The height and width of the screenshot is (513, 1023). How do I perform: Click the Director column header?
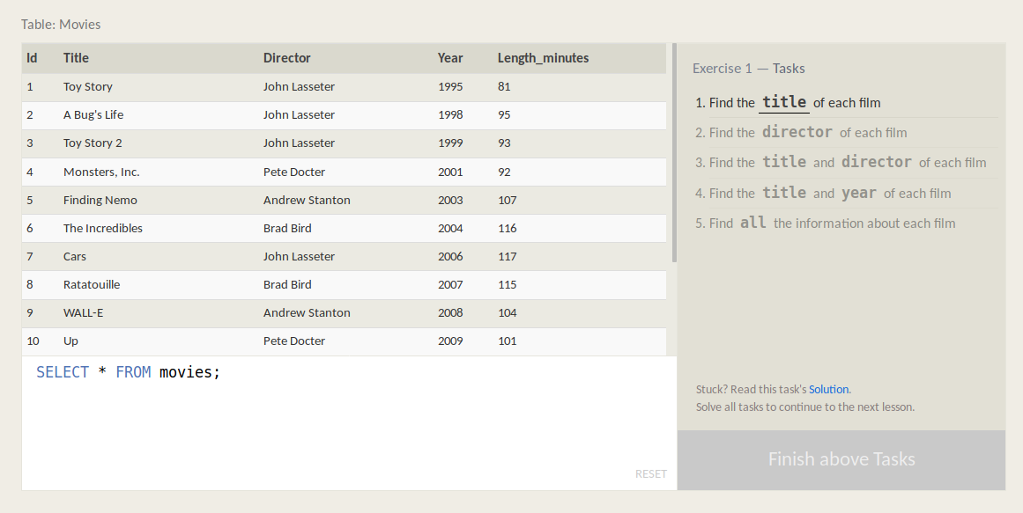287,58
